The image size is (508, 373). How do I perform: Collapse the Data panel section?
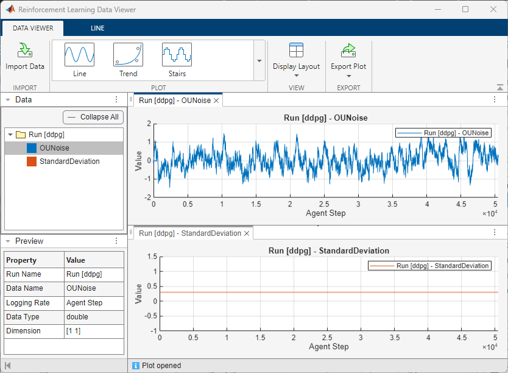tap(7, 100)
